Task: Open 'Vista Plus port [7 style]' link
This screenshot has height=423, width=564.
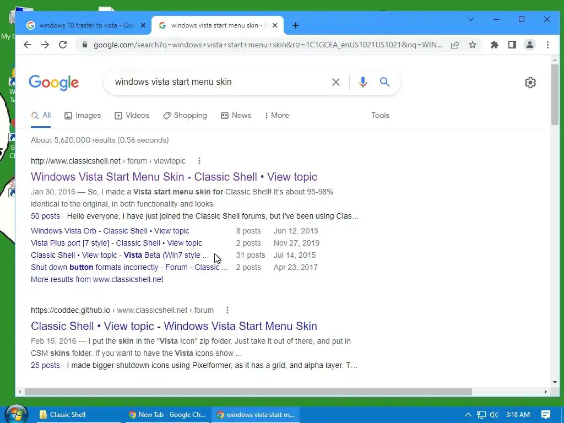Action: (117, 243)
